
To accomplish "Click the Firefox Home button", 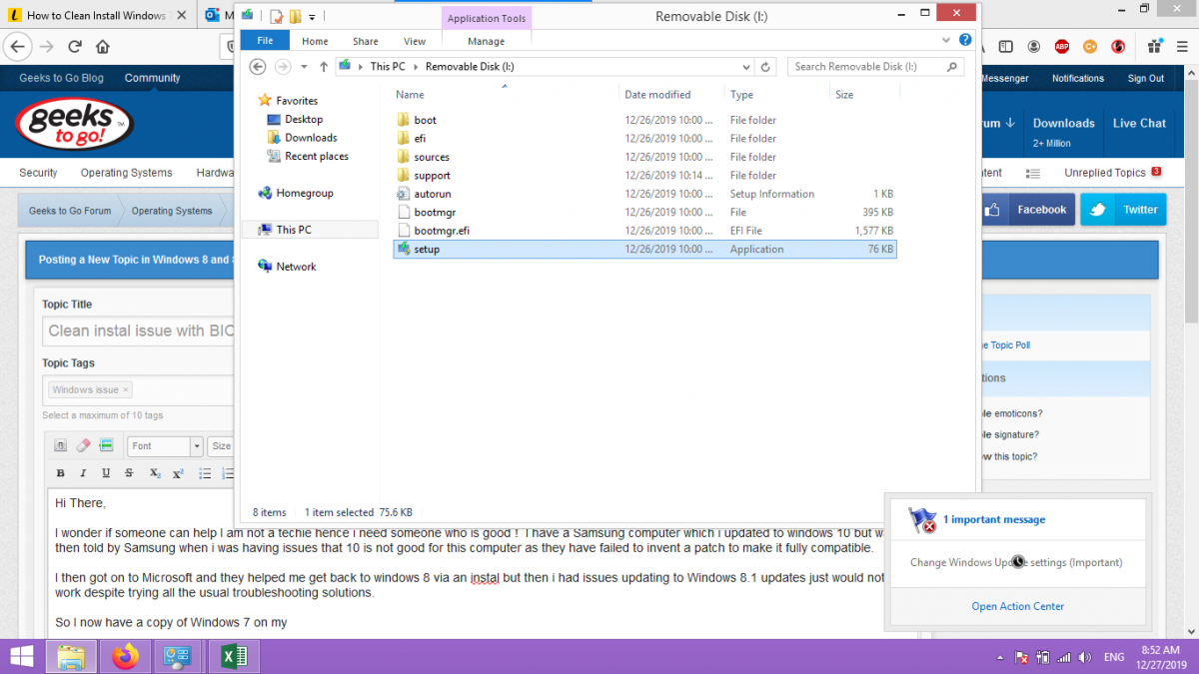I will [x=103, y=47].
